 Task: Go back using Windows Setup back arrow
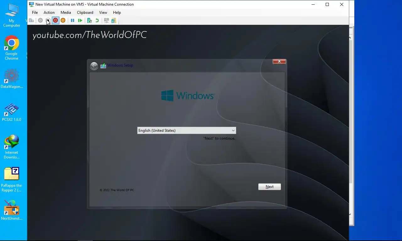pos(94,66)
